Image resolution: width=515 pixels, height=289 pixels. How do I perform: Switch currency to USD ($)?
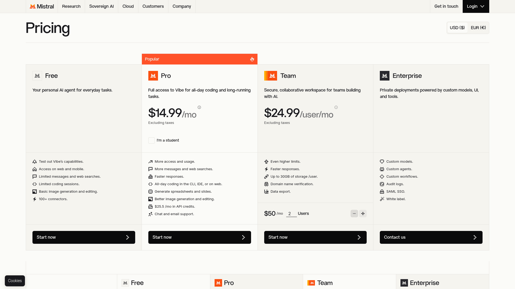coord(457,28)
